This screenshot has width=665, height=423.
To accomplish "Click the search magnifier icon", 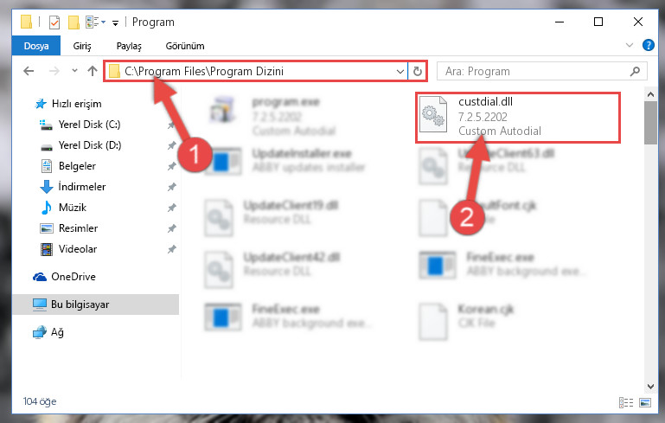I will click(x=635, y=71).
